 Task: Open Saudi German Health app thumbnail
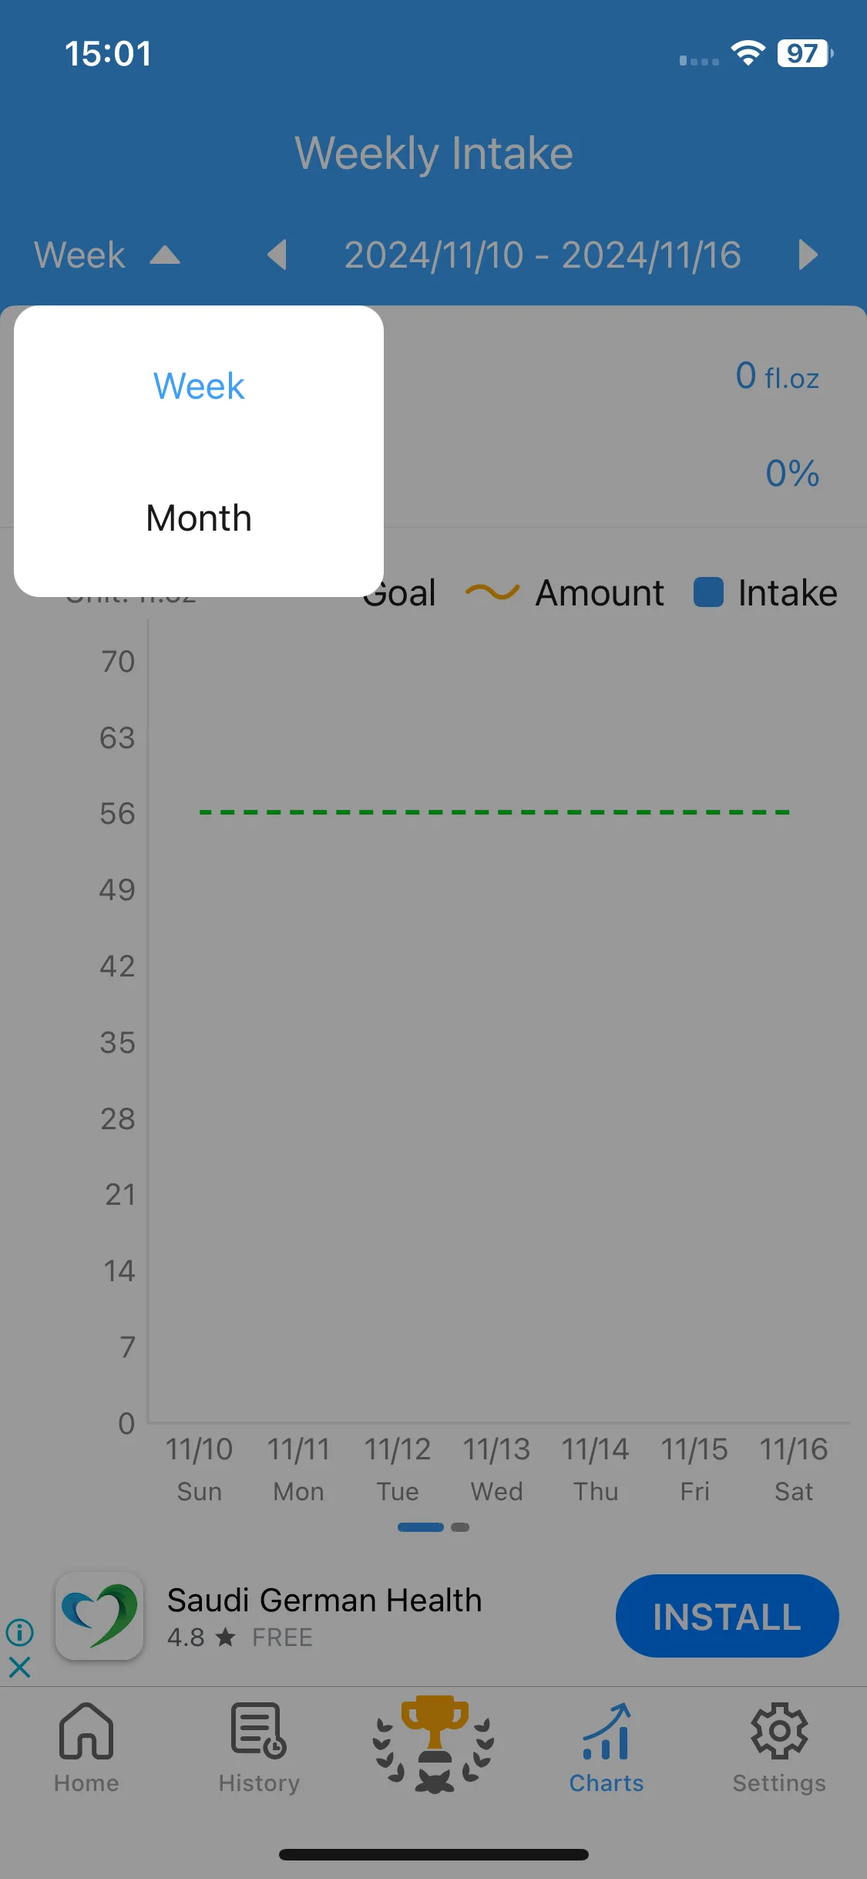99,1616
